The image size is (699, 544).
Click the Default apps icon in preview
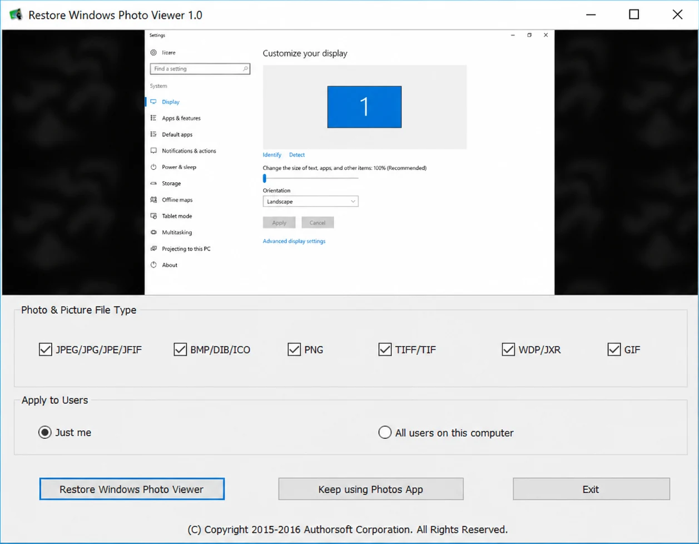pyautogui.click(x=153, y=134)
